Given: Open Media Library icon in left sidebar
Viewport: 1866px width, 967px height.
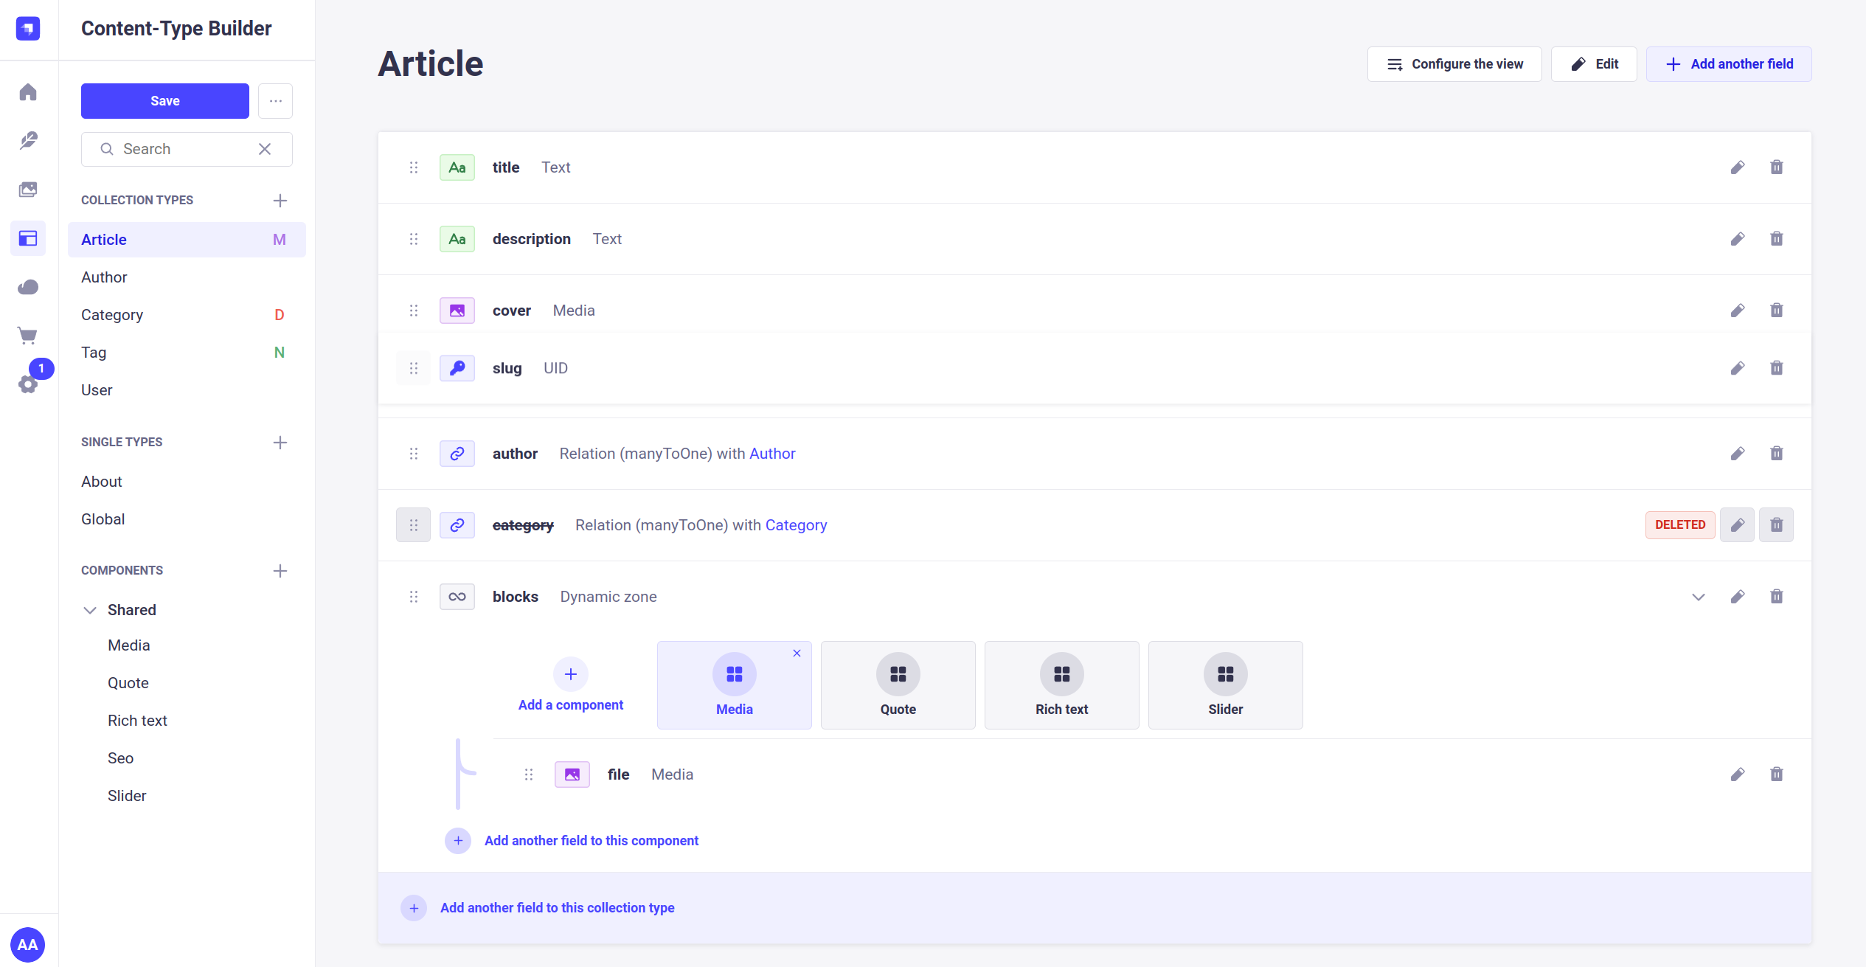Looking at the screenshot, I should click(x=28, y=190).
